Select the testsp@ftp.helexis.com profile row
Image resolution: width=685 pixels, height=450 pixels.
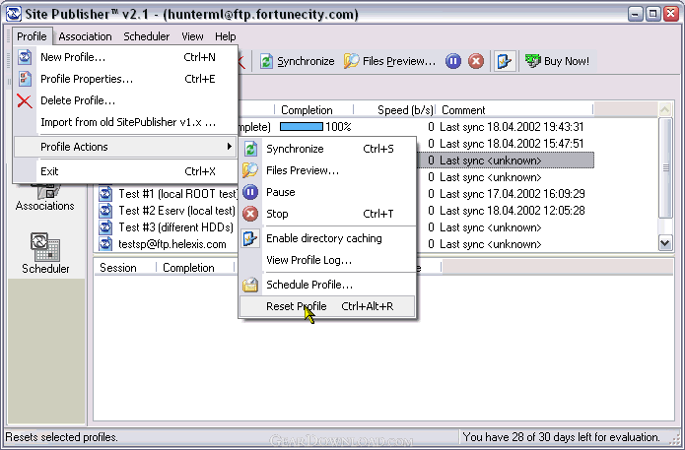pyautogui.click(x=172, y=244)
